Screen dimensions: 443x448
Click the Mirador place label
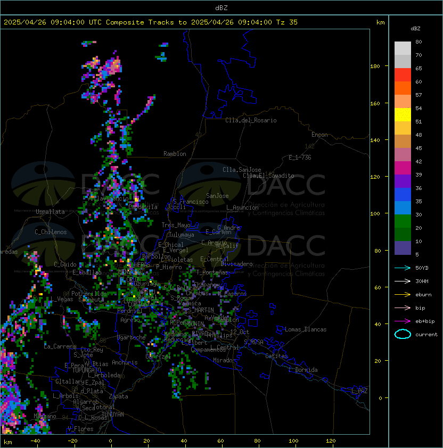coord(225,360)
